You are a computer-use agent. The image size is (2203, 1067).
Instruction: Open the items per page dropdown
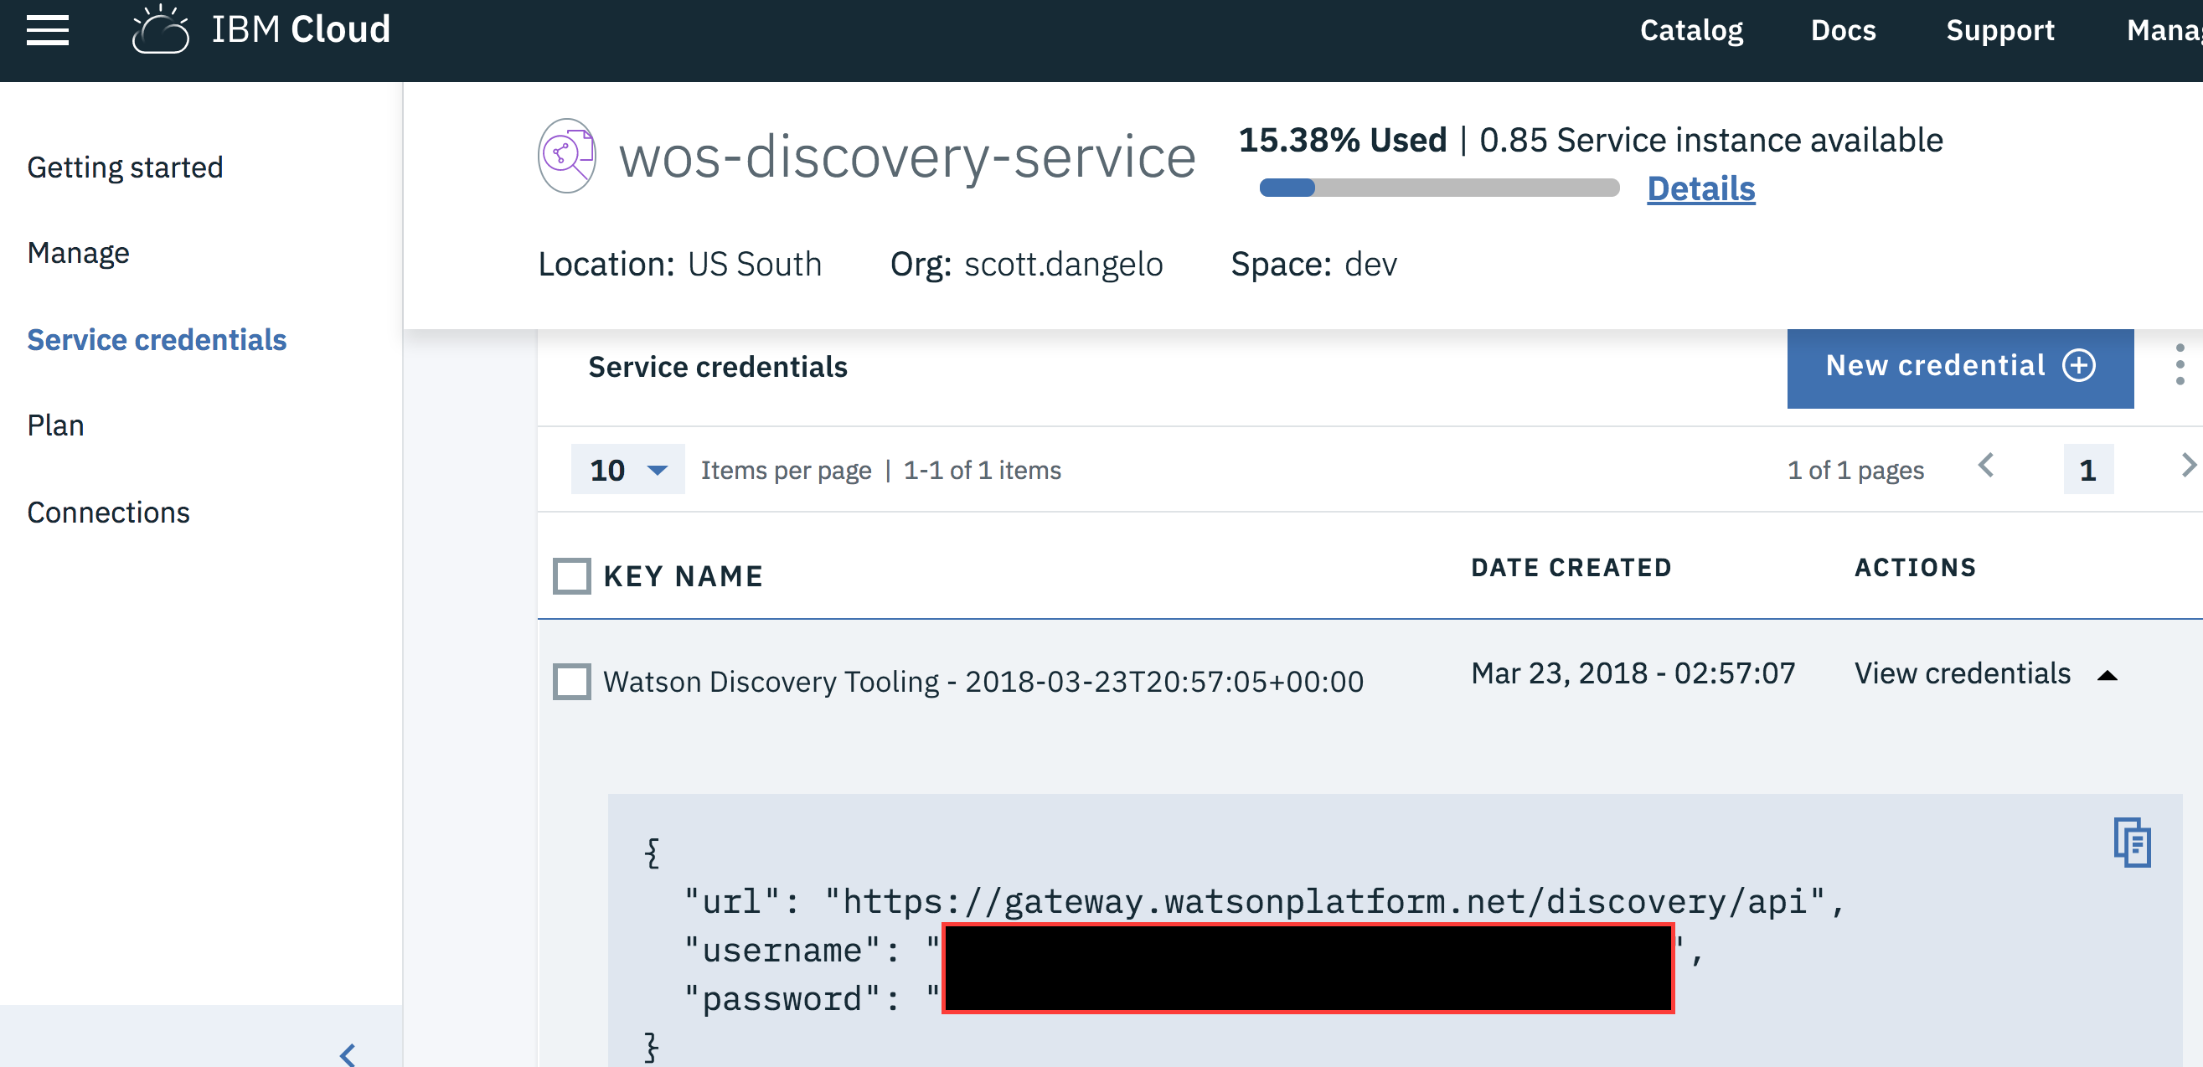pos(627,469)
